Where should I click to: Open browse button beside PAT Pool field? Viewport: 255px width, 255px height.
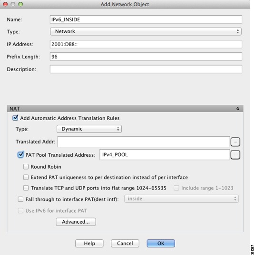(x=235, y=155)
